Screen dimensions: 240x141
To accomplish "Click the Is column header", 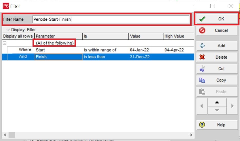I will pos(106,36).
